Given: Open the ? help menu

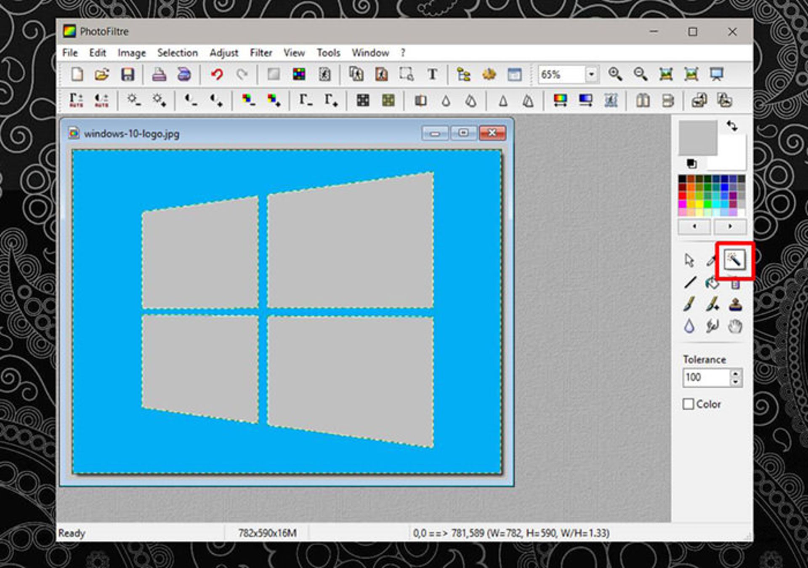Looking at the screenshot, I should [x=403, y=53].
